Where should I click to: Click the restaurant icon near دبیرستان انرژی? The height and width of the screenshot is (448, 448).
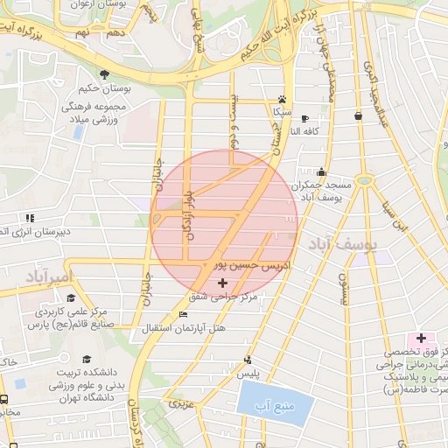coord(30,218)
